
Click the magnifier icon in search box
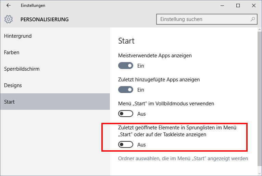point(253,19)
